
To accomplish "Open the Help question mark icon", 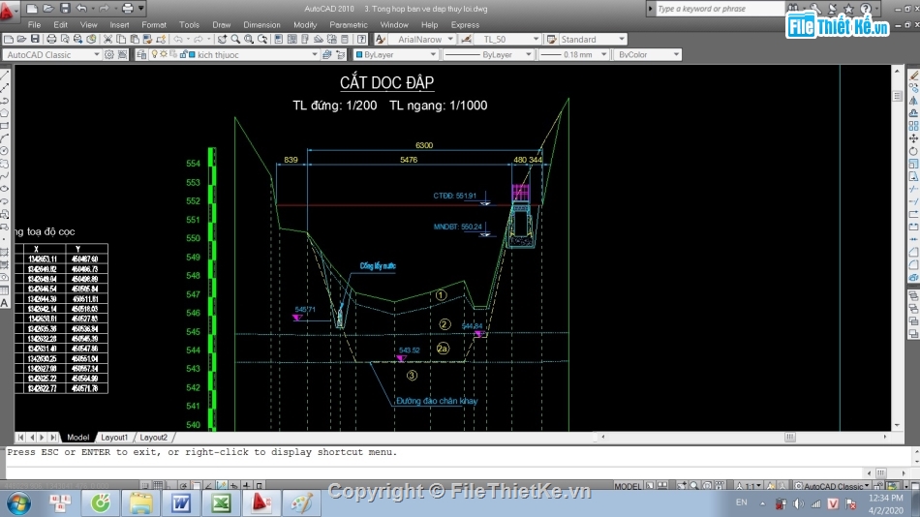I will (362, 40).
